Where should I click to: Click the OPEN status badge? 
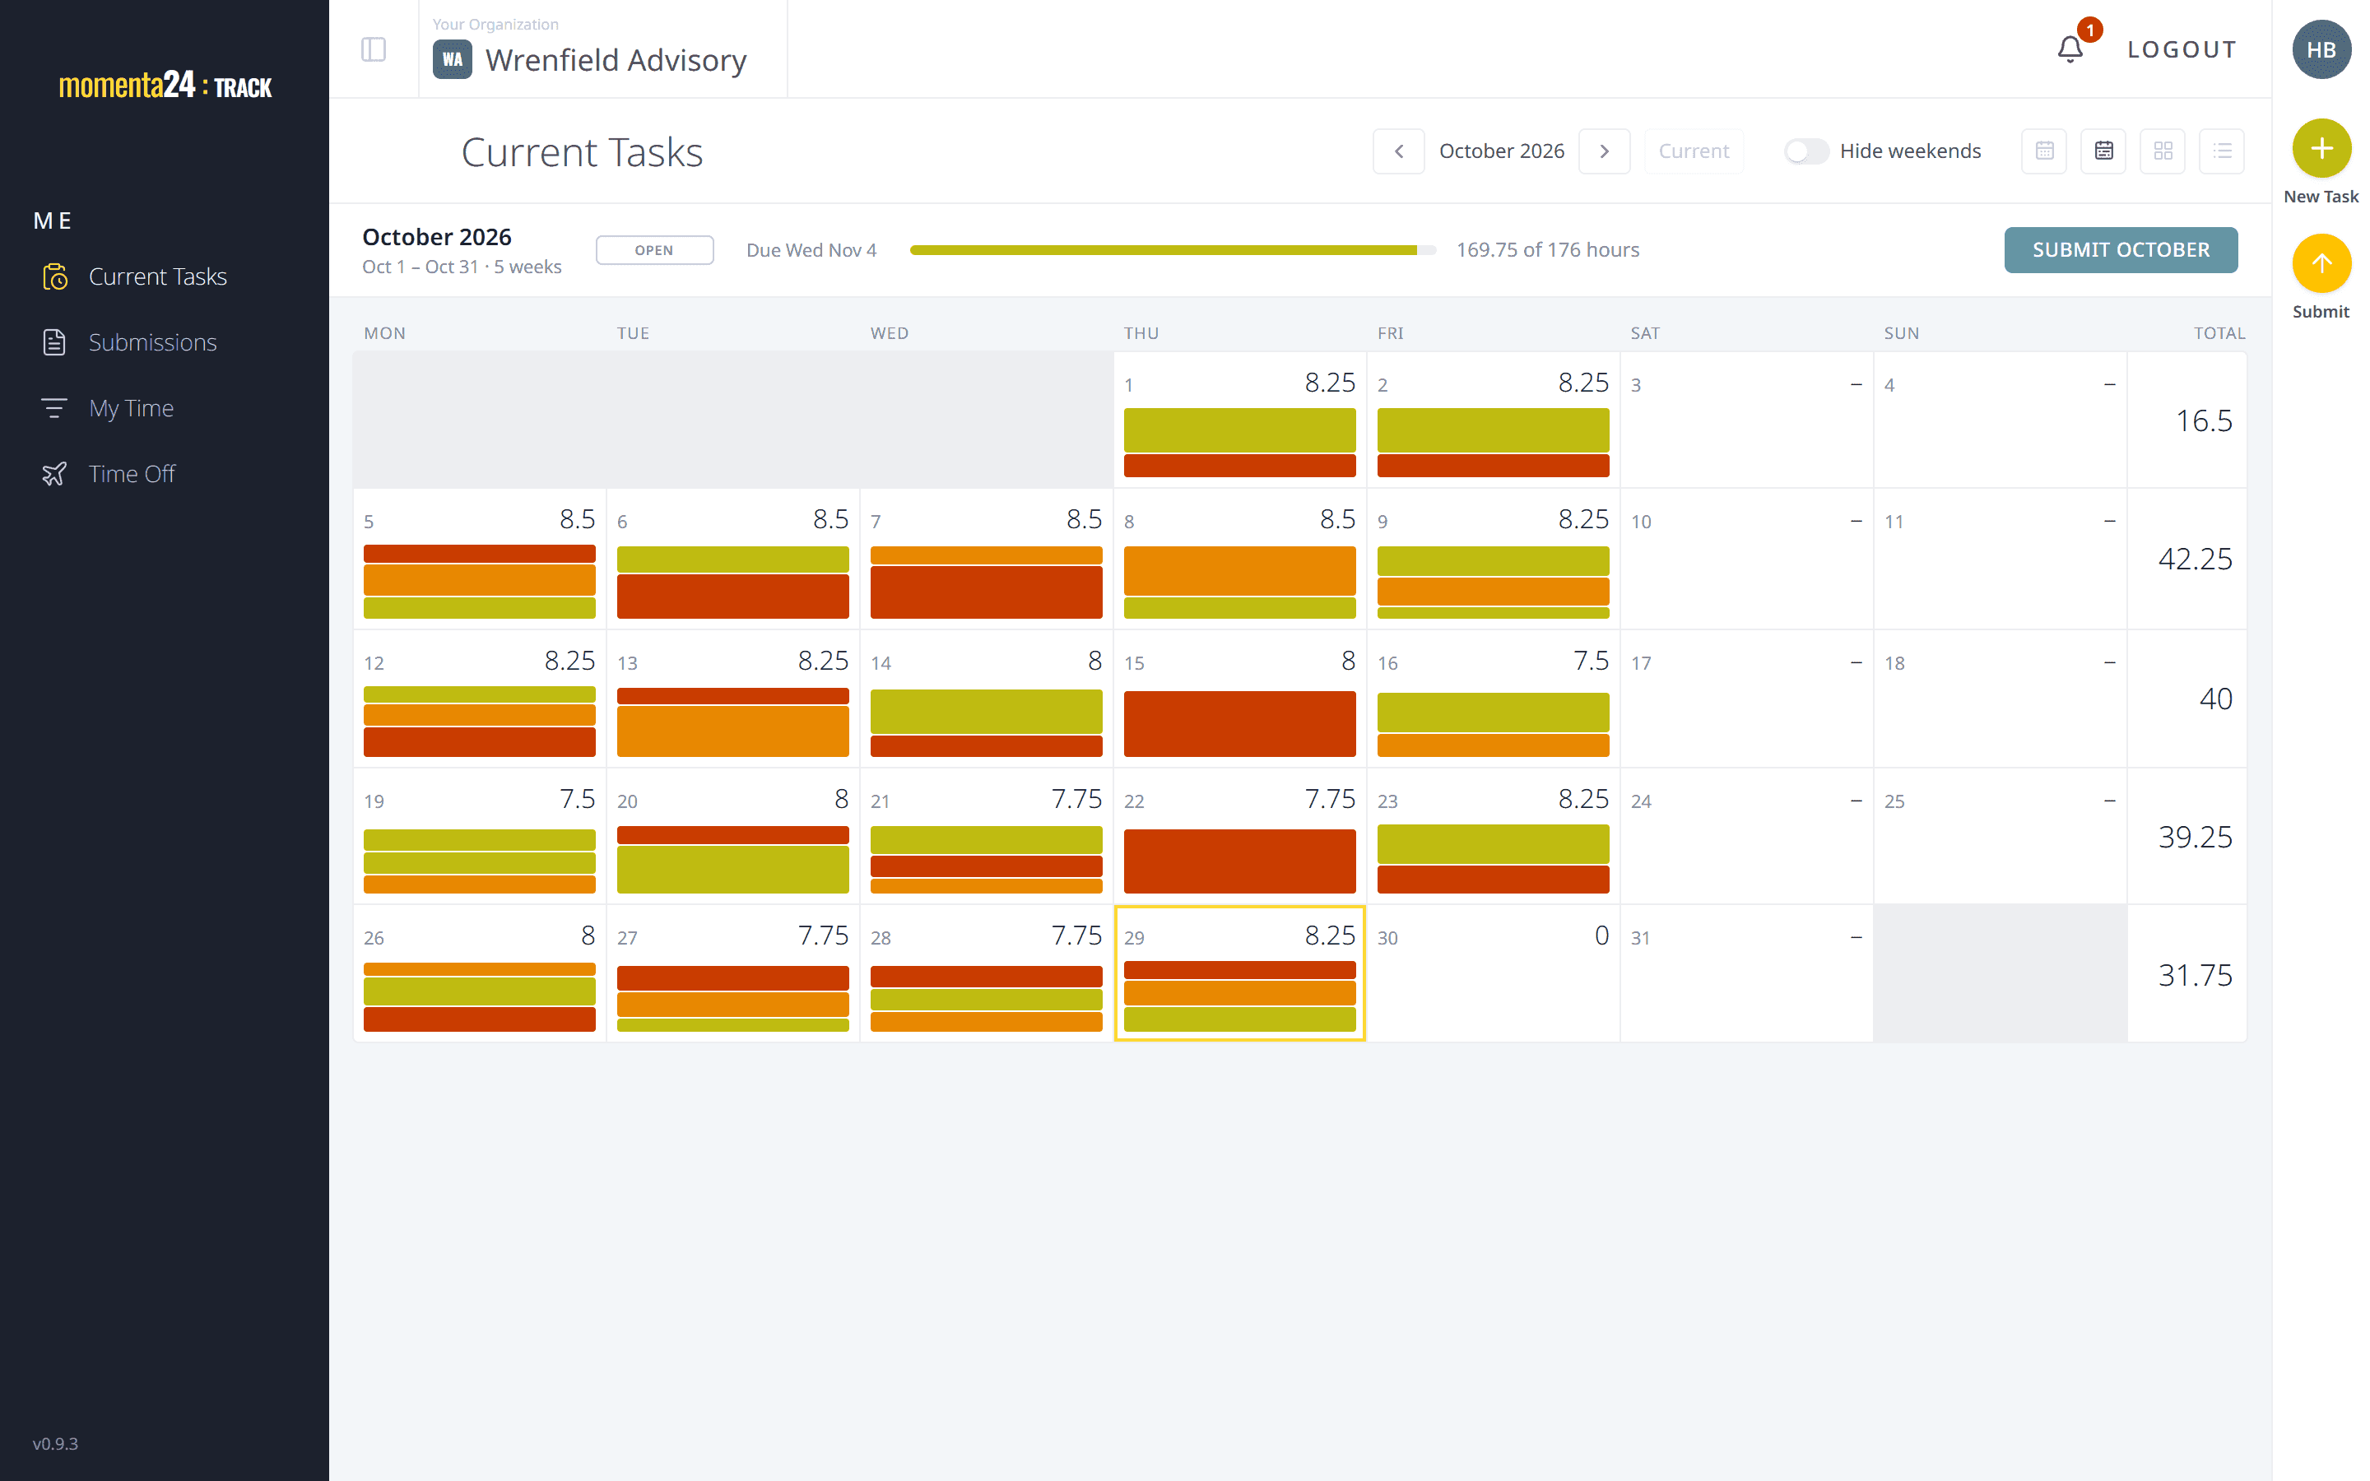pos(654,250)
